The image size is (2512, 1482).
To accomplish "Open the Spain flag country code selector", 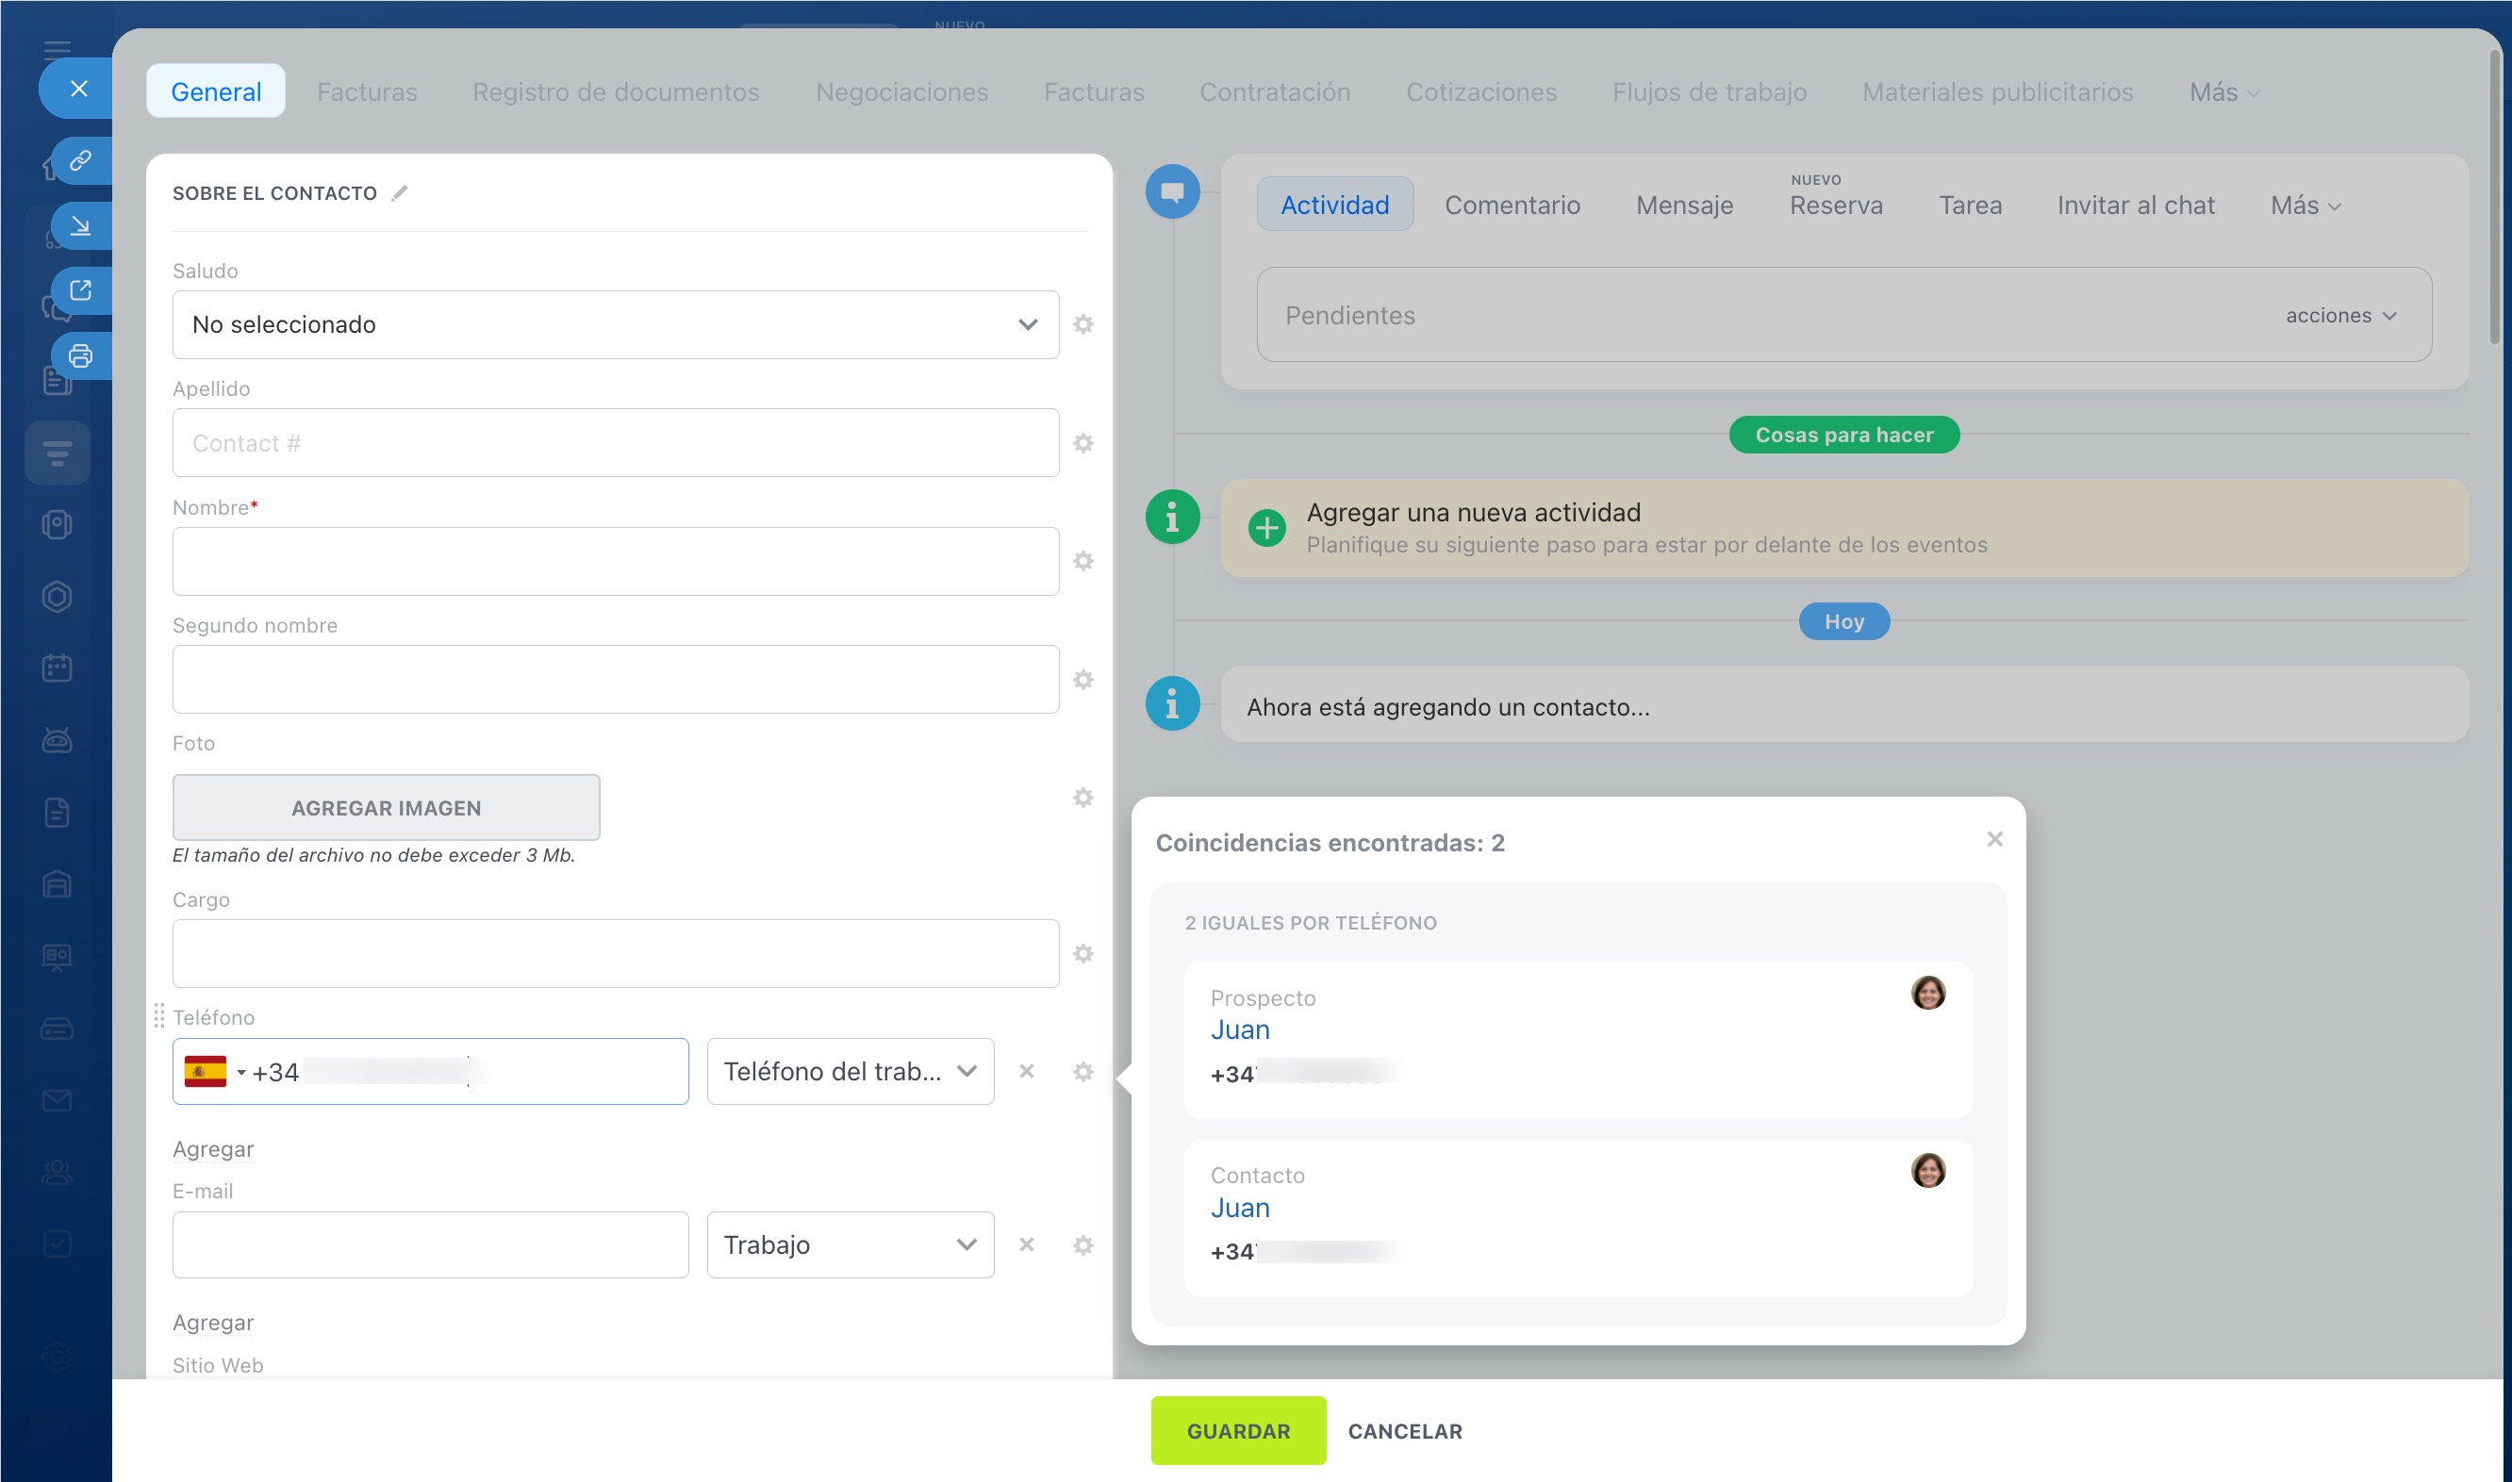I will (214, 1072).
